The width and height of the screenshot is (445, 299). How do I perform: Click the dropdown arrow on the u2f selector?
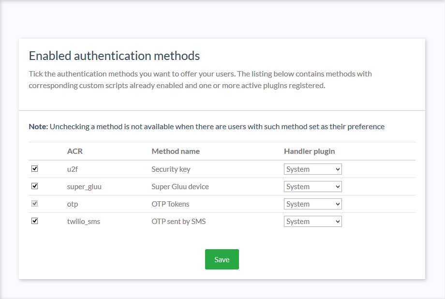pyautogui.click(x=337, y=169)
